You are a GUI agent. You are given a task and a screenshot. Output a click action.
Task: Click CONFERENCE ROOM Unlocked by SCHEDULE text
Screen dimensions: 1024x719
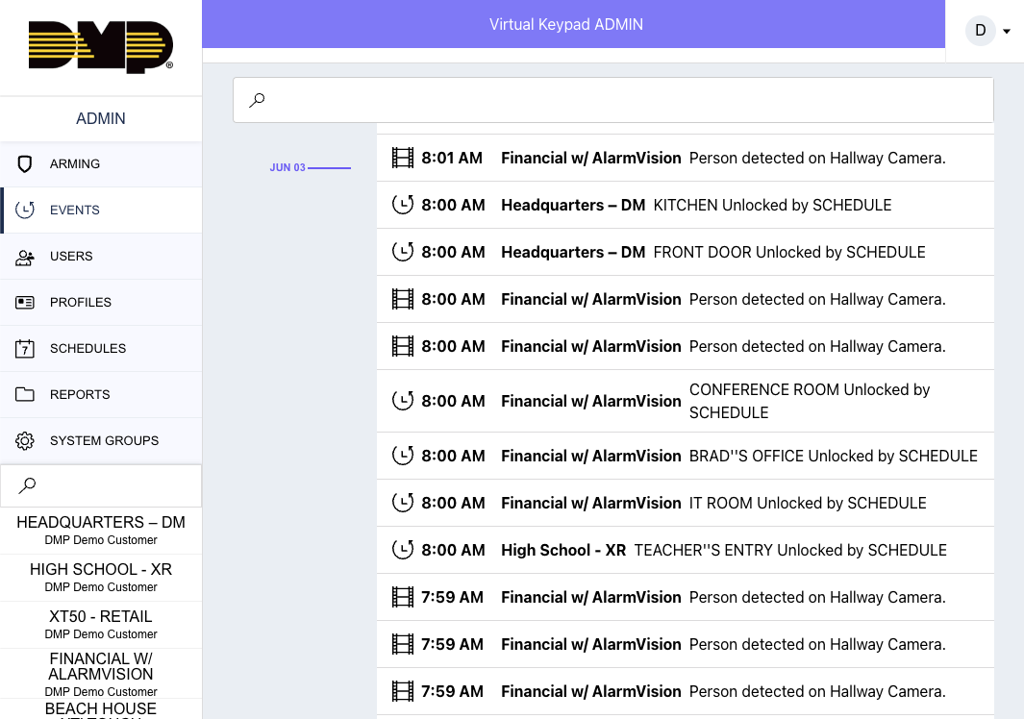(x=810, y=401)
